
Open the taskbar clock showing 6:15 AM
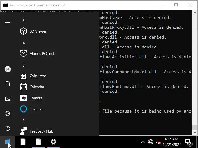coord(172,142)
